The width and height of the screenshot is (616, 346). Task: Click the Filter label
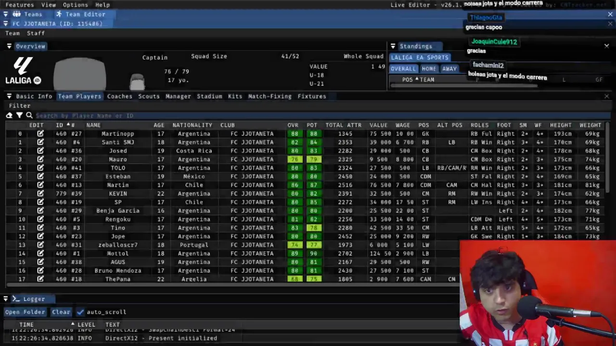point(20,106)
